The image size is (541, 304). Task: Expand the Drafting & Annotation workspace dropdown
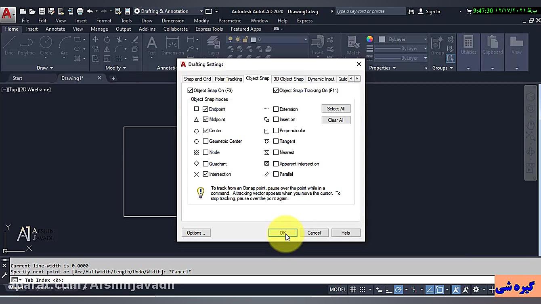201,11
